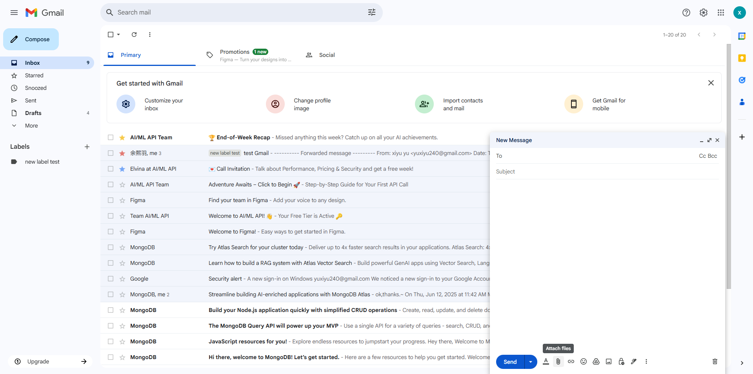This screenshot has height=374, width=753.
Task: Tick checkbox for End-of-Week Recap email
Action: coord(111,137)
